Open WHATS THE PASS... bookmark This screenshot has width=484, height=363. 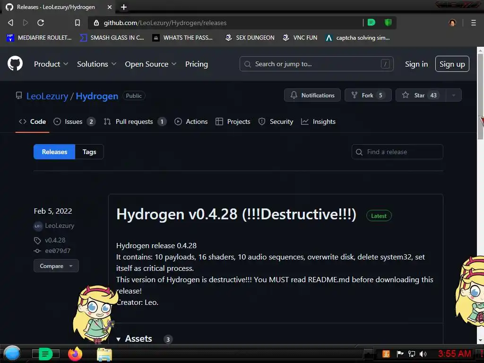pos(182,38)
